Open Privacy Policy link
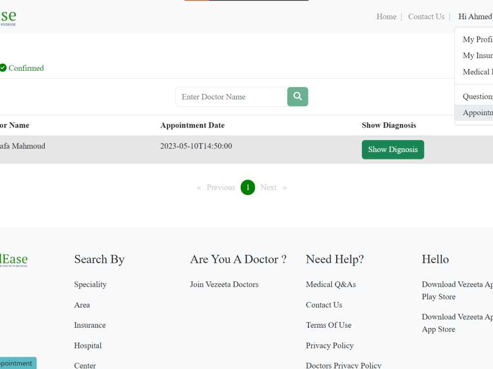The image size is (493, 369). pyautogui.click(x=329, y=345)
